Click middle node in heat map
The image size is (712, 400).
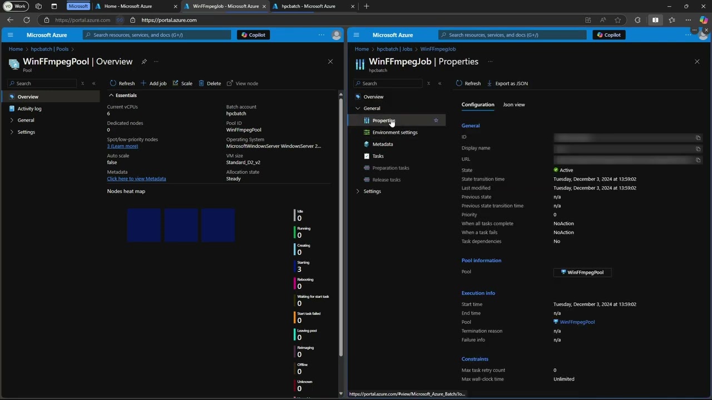tap(181, 225)
